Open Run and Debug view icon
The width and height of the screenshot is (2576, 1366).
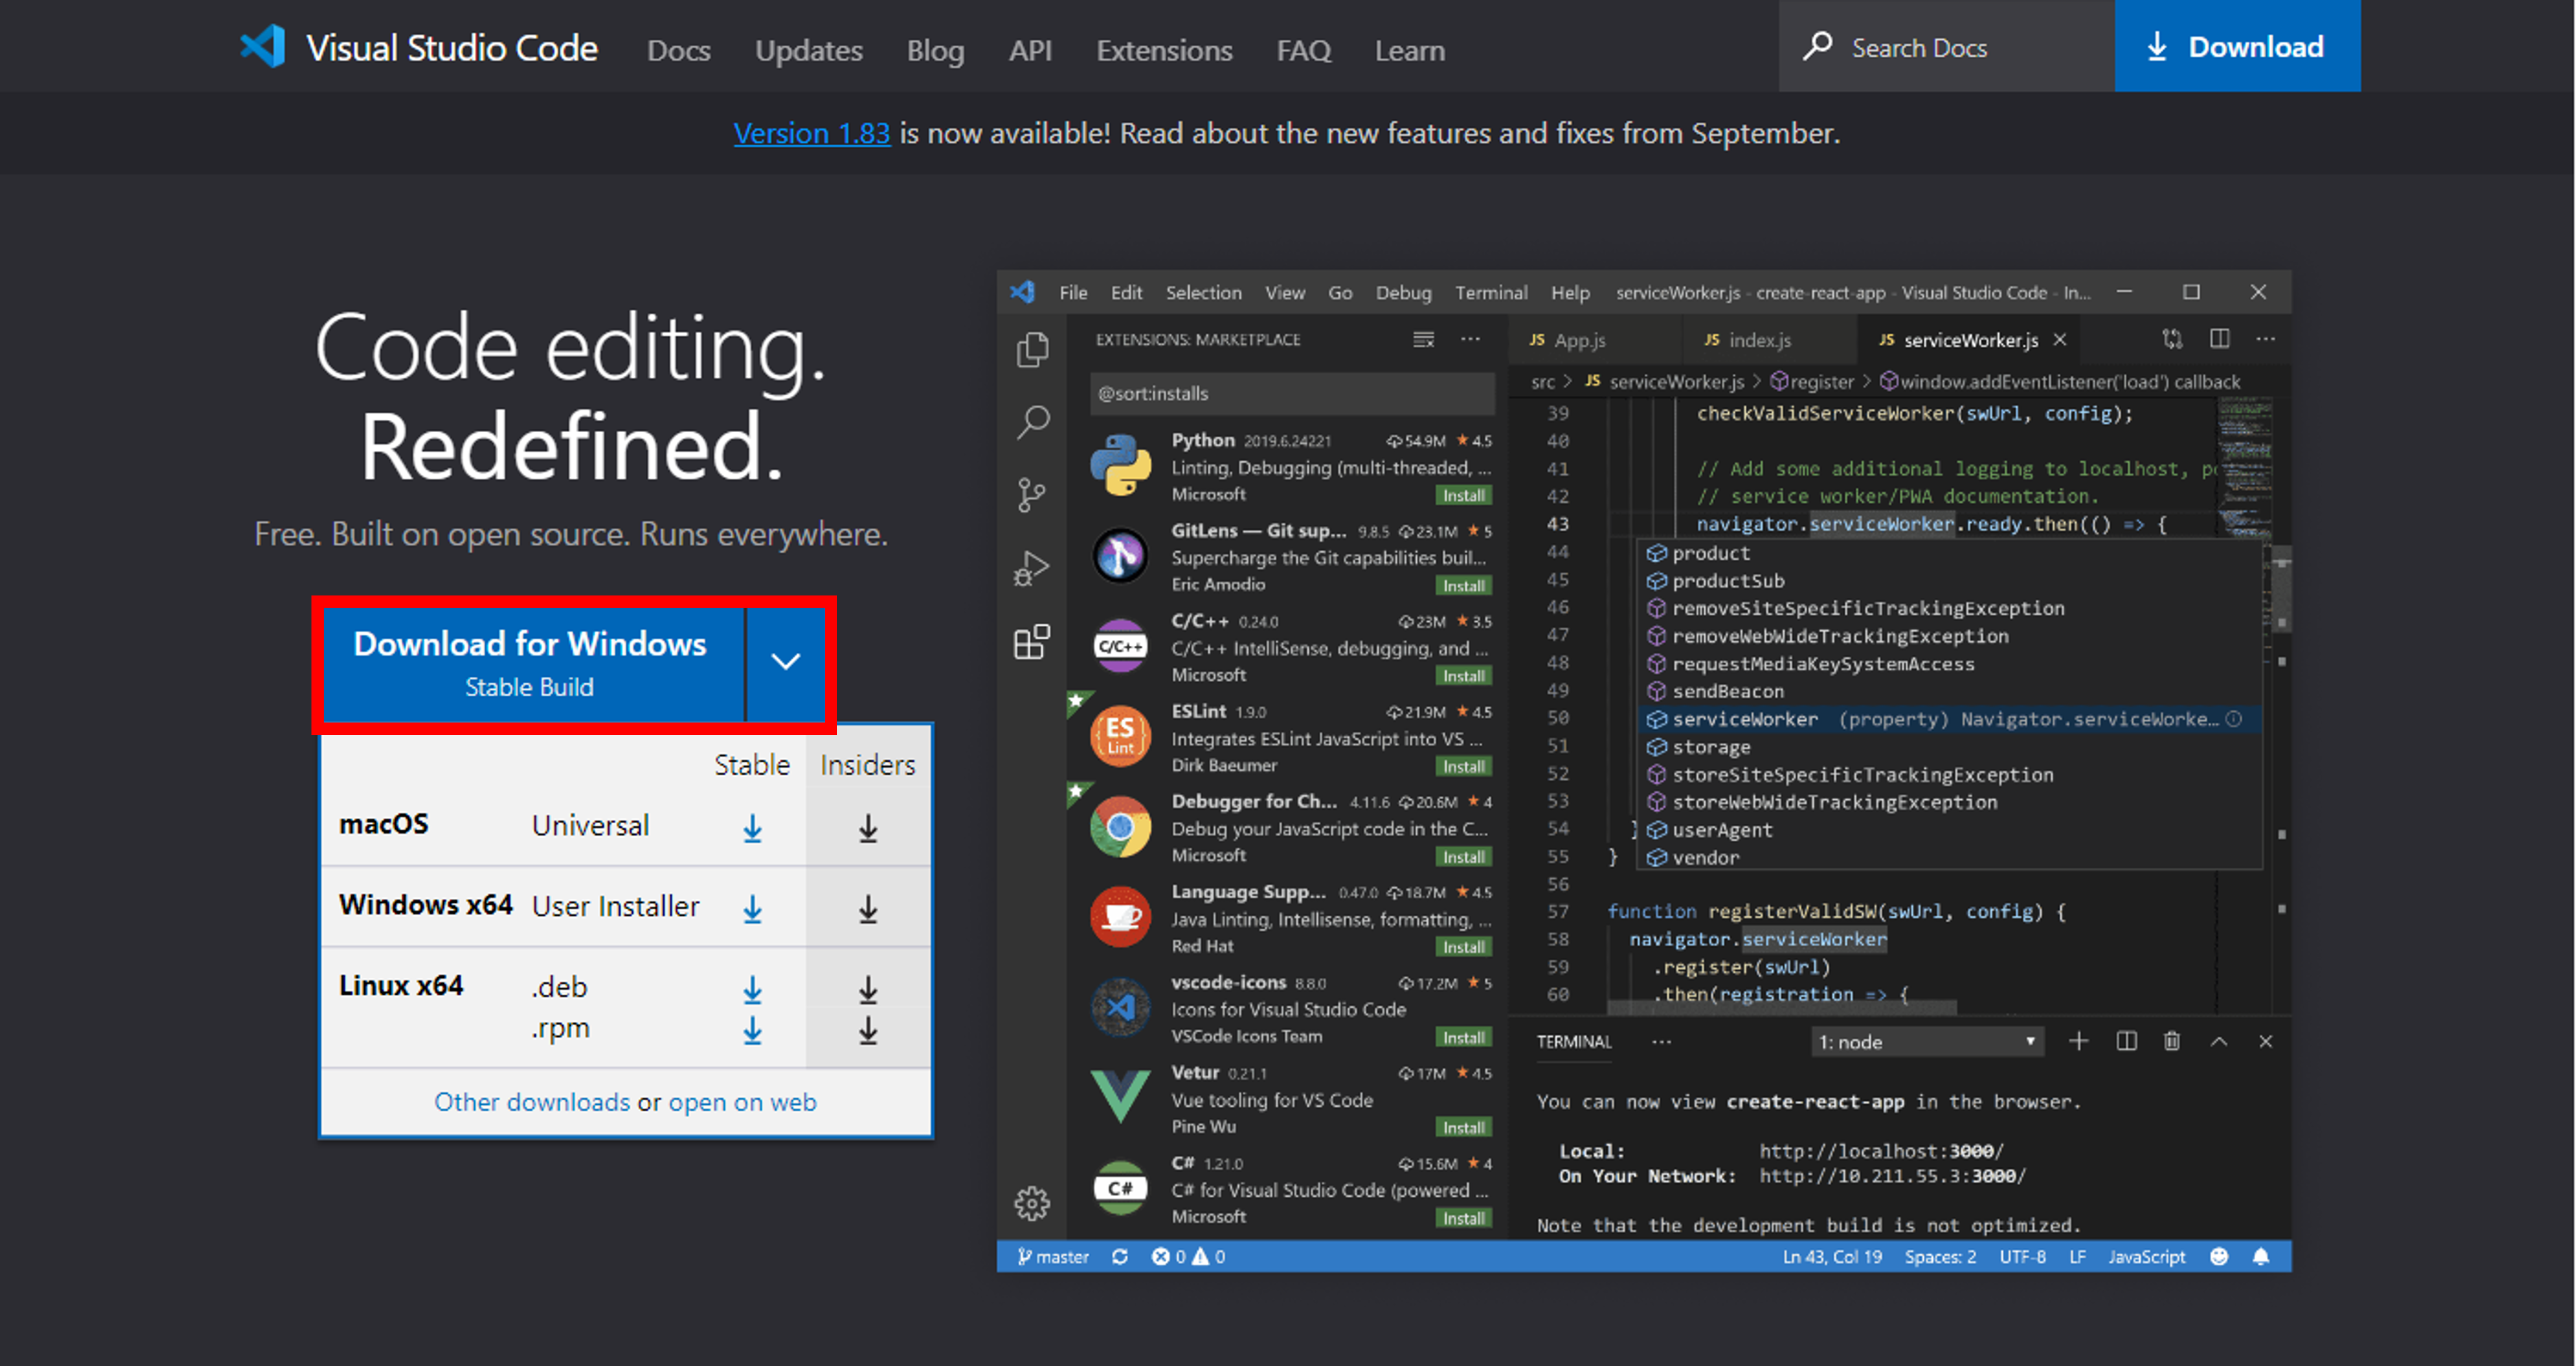pyautogui.click(x=1032, y=568)
